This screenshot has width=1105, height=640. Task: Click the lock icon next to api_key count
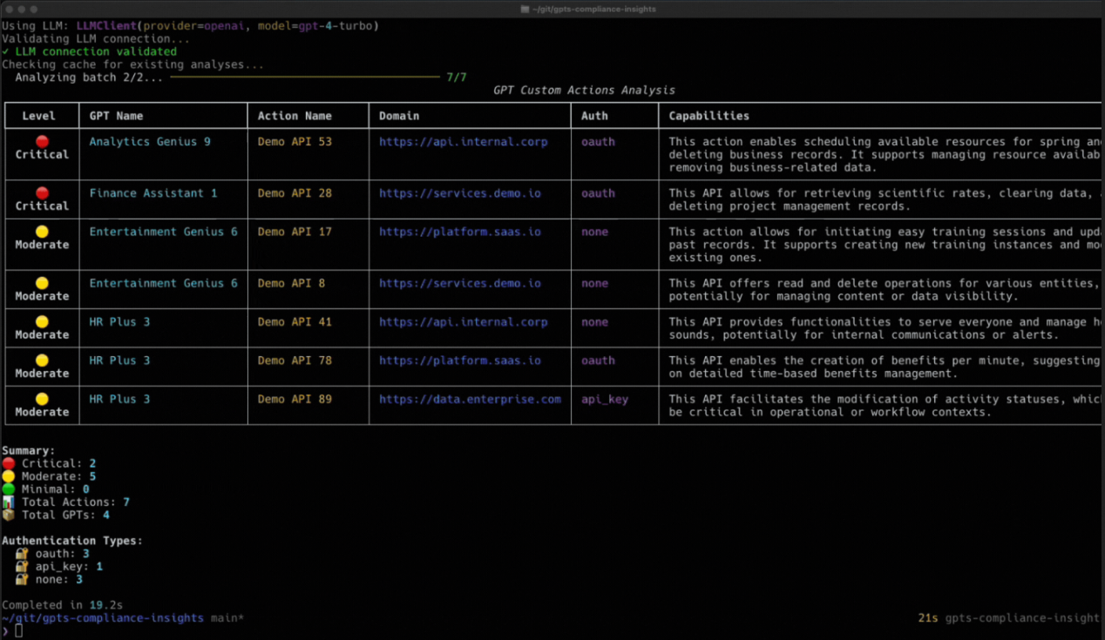tap(22, 567)
